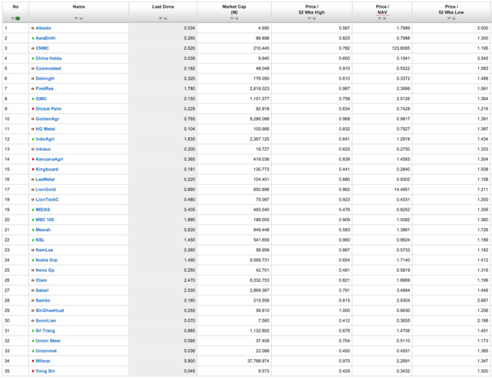Click the Price / NAV column header text
Image resolution: width=492 pixels, height=378 pixels.
click(x=382, y=9)
